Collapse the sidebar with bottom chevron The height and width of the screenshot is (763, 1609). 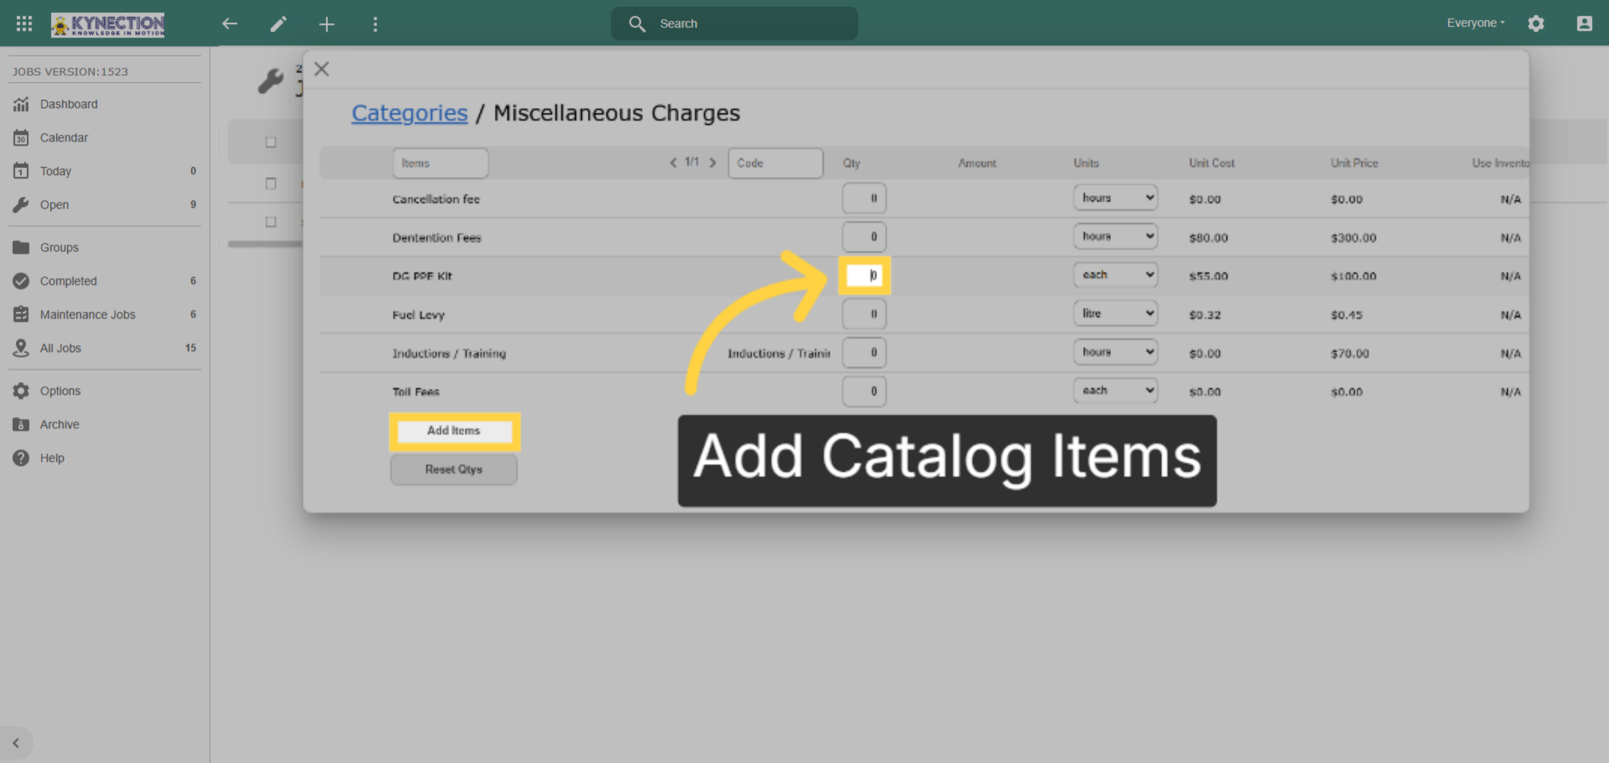(16, 743)
